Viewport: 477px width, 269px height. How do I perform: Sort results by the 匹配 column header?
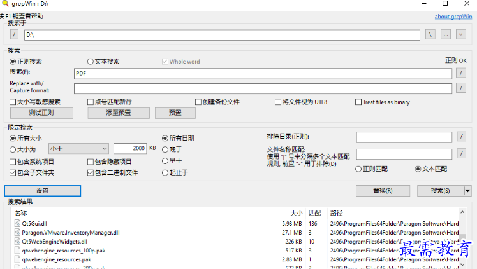click(x=316, y=213)
